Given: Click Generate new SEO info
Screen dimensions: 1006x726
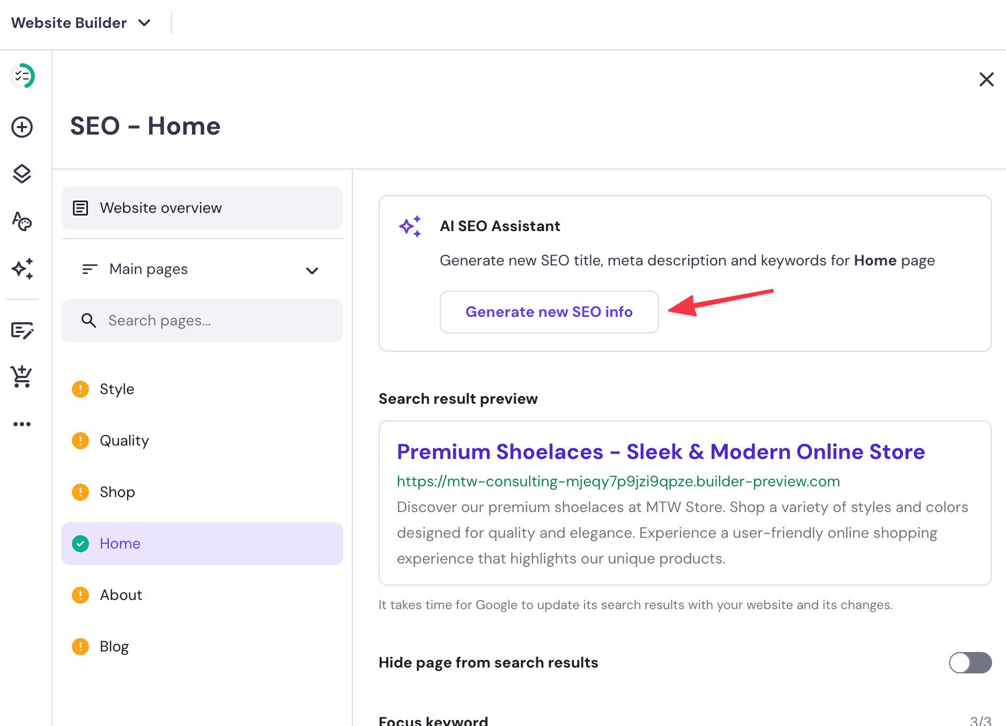Looking at the screenshot, I should 549,312.
